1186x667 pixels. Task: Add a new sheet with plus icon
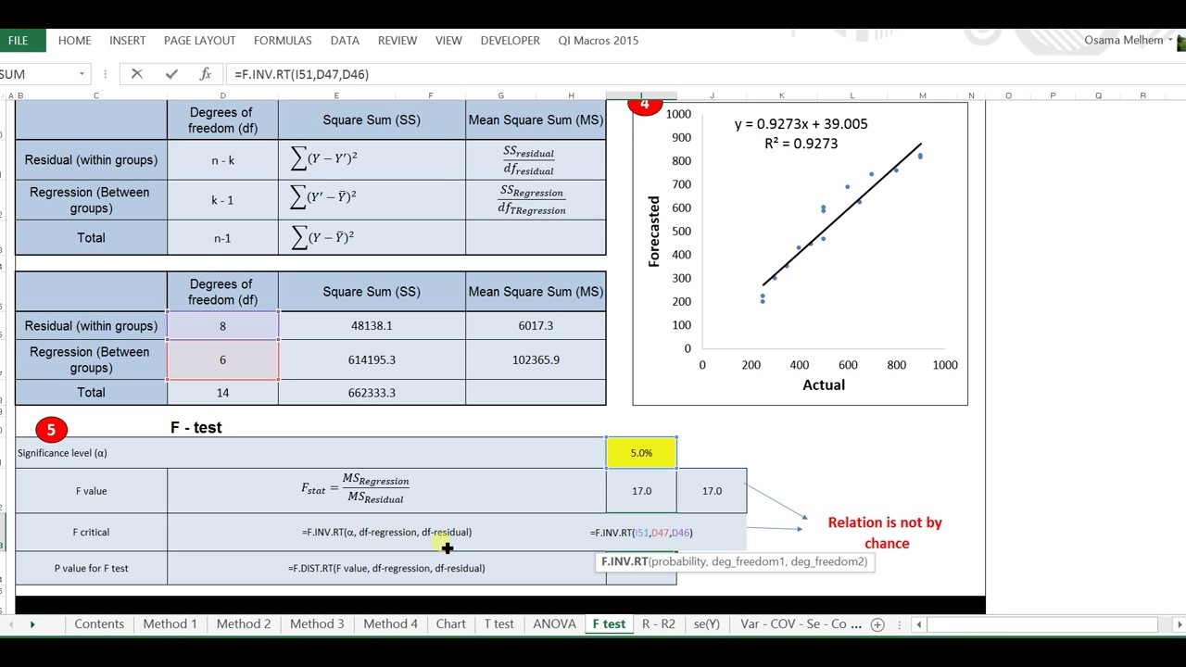coord(877,624)
